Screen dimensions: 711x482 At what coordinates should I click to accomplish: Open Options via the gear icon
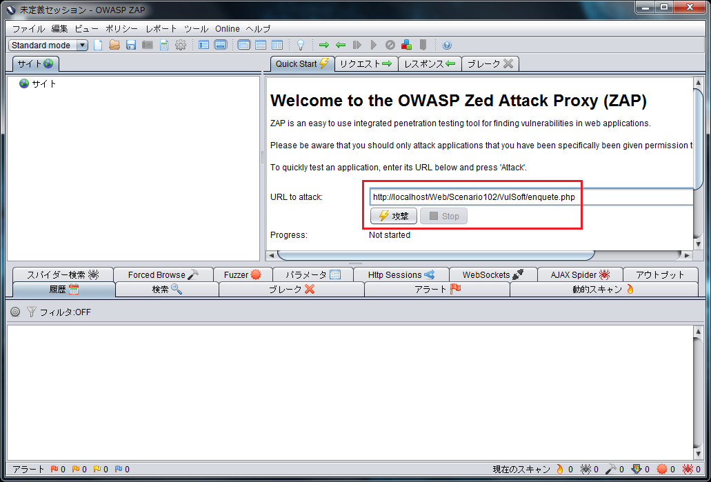[181, 45]
